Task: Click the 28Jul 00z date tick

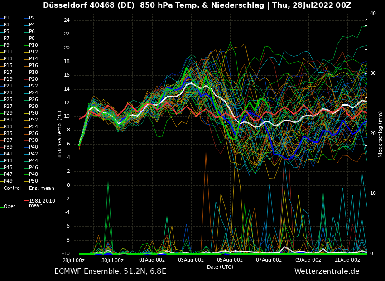Action: point(73,260)
